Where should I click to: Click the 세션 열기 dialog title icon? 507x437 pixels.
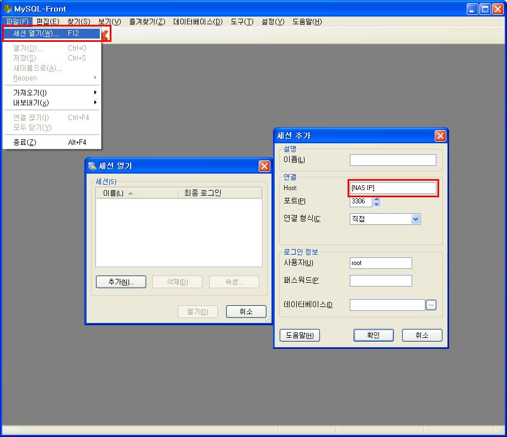92,166
